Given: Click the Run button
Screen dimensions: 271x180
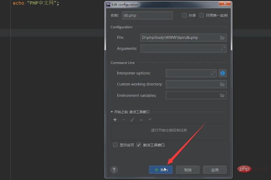Looking at the screenshot, I should tap(161, 170).
